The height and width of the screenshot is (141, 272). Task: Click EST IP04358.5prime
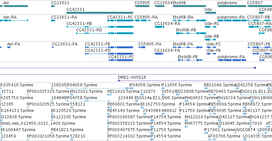click(x=89, y=101)
